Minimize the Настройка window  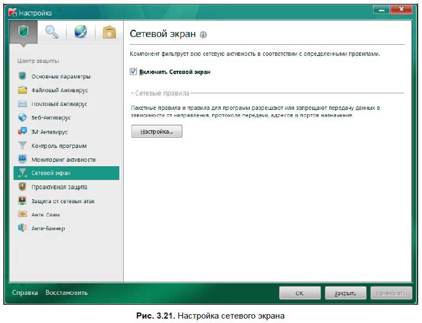point(381,10)
